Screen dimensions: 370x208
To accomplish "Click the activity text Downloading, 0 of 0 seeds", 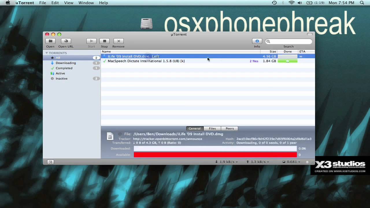I will pos(267,143).
